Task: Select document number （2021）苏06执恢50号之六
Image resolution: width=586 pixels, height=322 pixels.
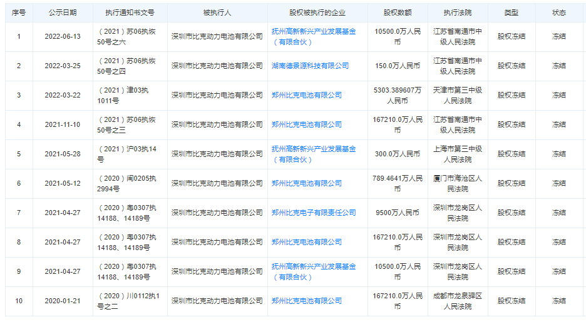Action: [x=126, y=36]
